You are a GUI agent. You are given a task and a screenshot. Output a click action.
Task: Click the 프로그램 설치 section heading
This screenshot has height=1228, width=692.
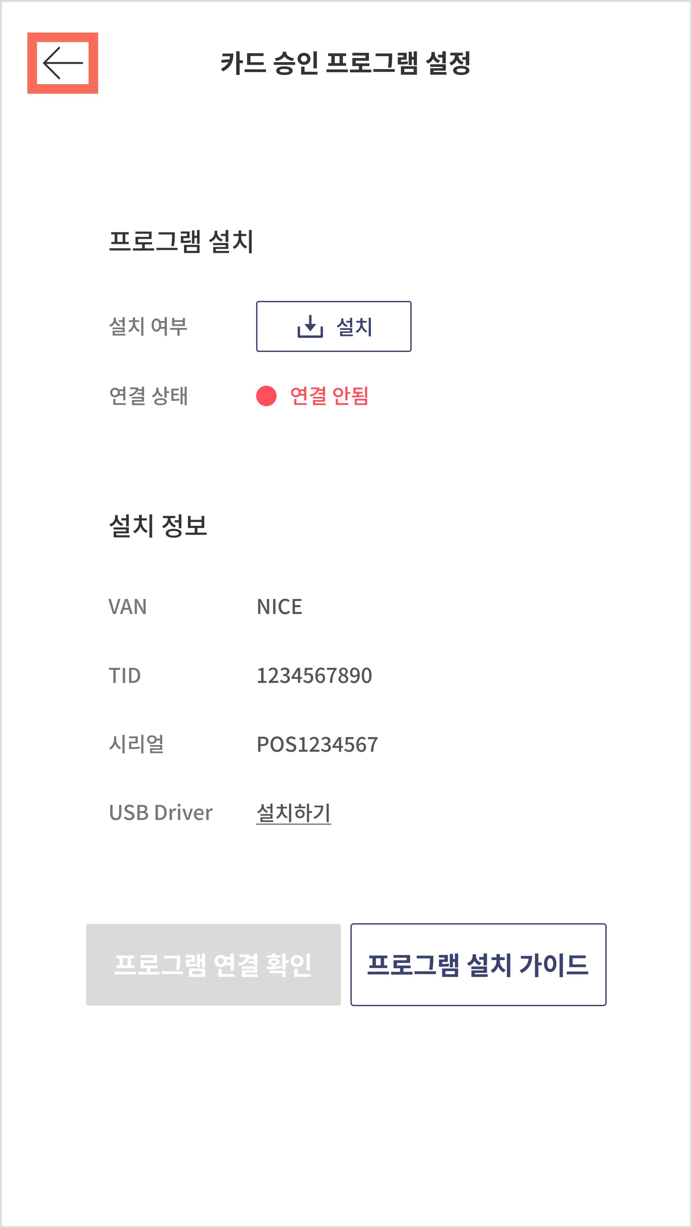181,241
